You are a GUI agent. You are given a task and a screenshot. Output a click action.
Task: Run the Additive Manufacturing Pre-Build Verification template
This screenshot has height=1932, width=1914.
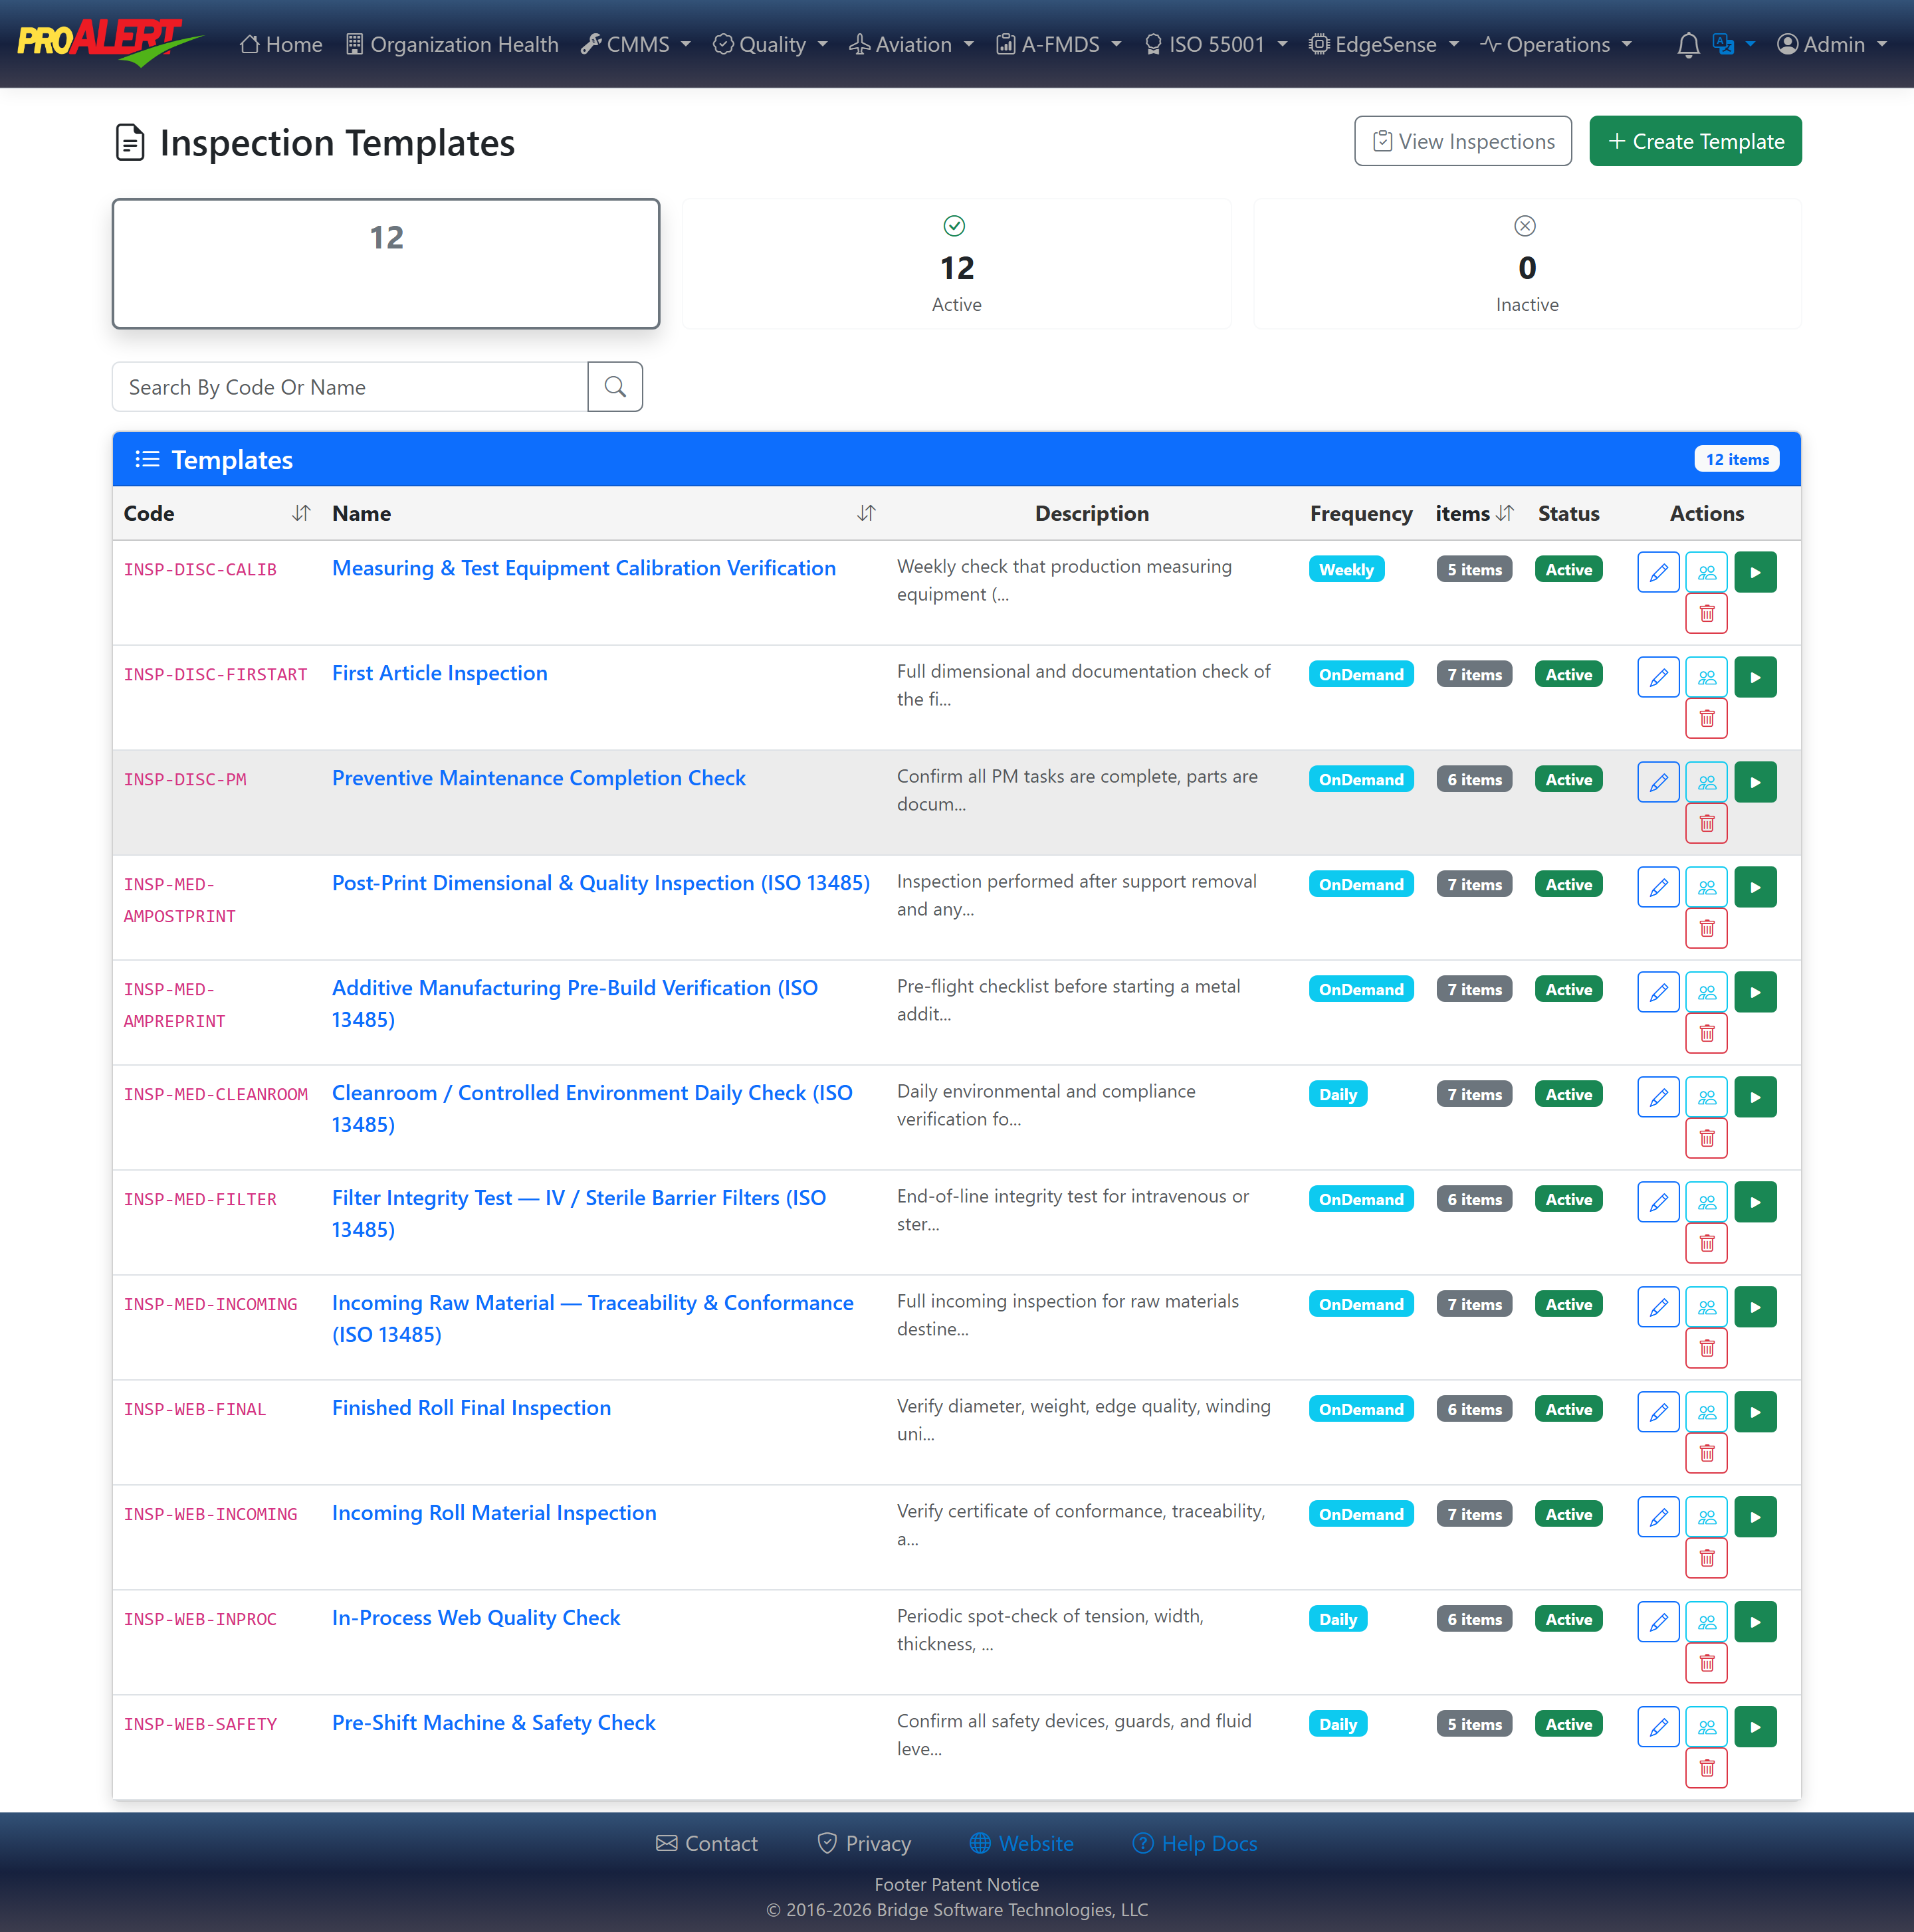1755,992
